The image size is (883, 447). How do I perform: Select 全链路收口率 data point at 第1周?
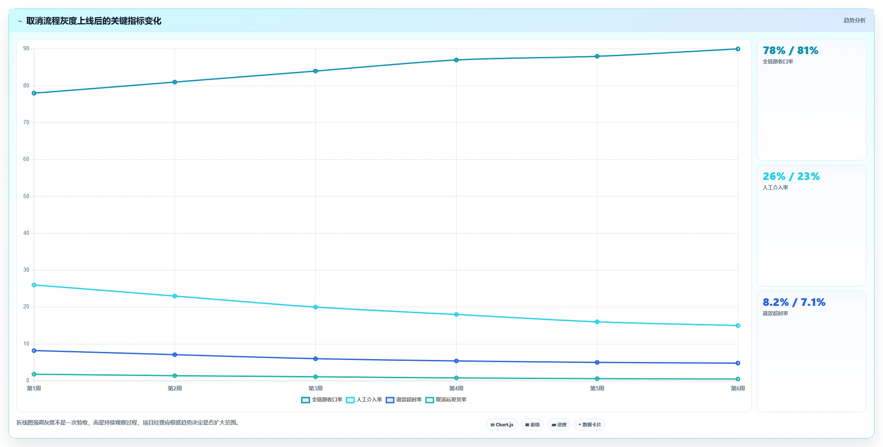click(x=34, y=93)
